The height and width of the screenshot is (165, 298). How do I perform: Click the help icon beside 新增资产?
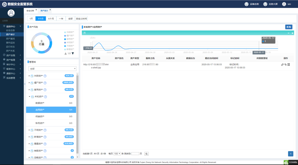[45, 137]
